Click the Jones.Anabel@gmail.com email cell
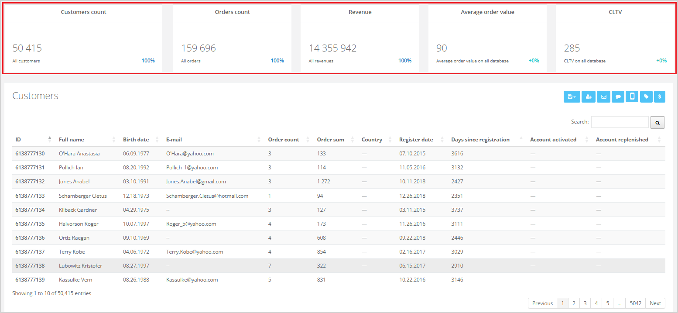 (x=196, y=182)
